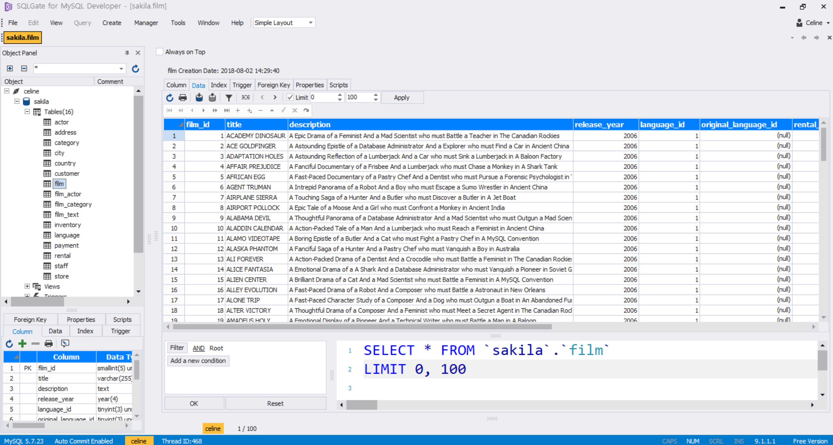Viewport: 833px width, 445px height.
Task: Click the refresh icon in the Object Panel
Action: (x=135, y=69)
